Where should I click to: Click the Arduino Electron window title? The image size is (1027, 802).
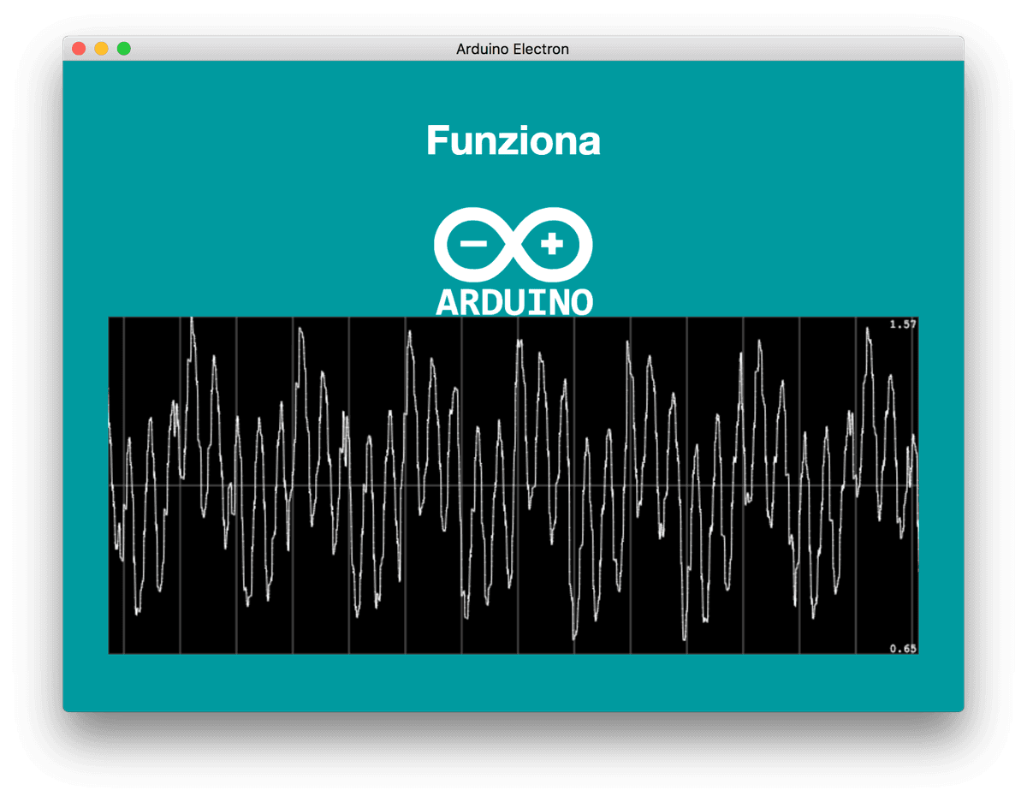[513, 49]
